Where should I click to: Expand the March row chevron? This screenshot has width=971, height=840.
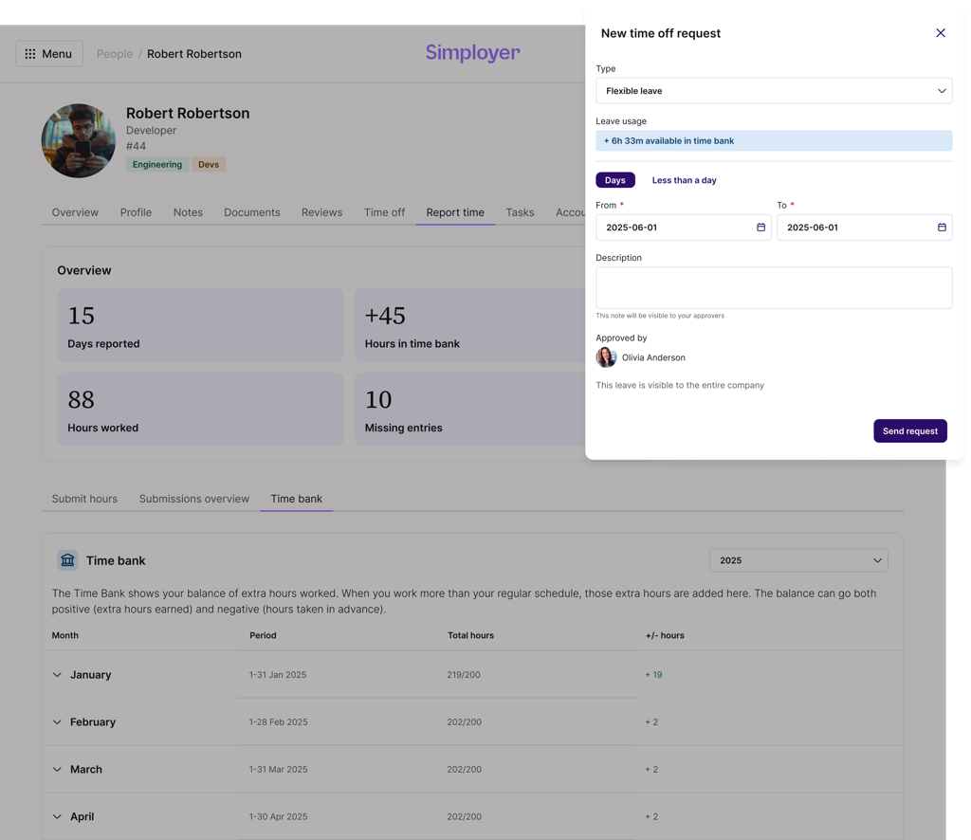click(57, 770)
